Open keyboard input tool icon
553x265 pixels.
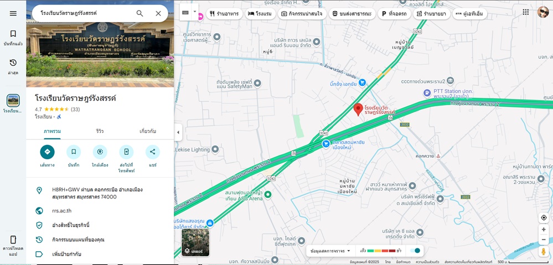pos(185,13)
